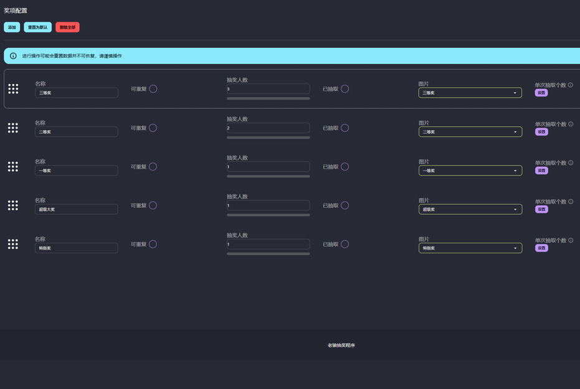The height and width of the screenshot is (389, 580).
Task: Expand the 图片 dropdown for 特别奖
Action: click(x=470, y=248)
